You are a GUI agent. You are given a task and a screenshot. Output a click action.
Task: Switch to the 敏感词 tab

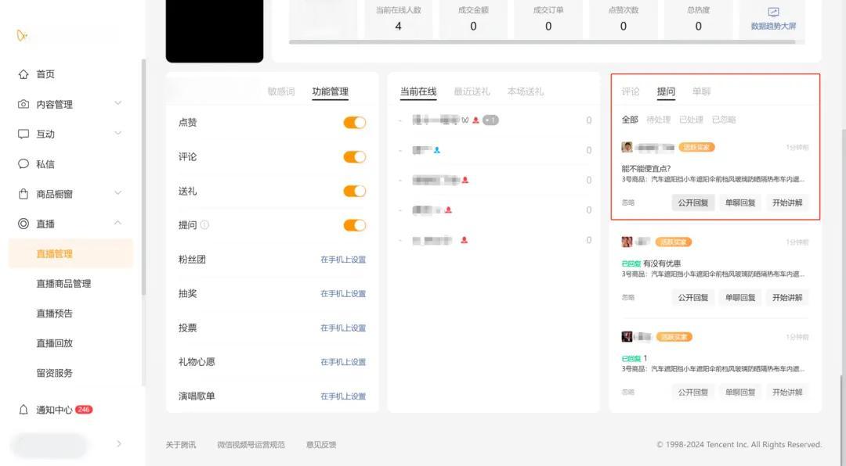click(x=281, y=91)
